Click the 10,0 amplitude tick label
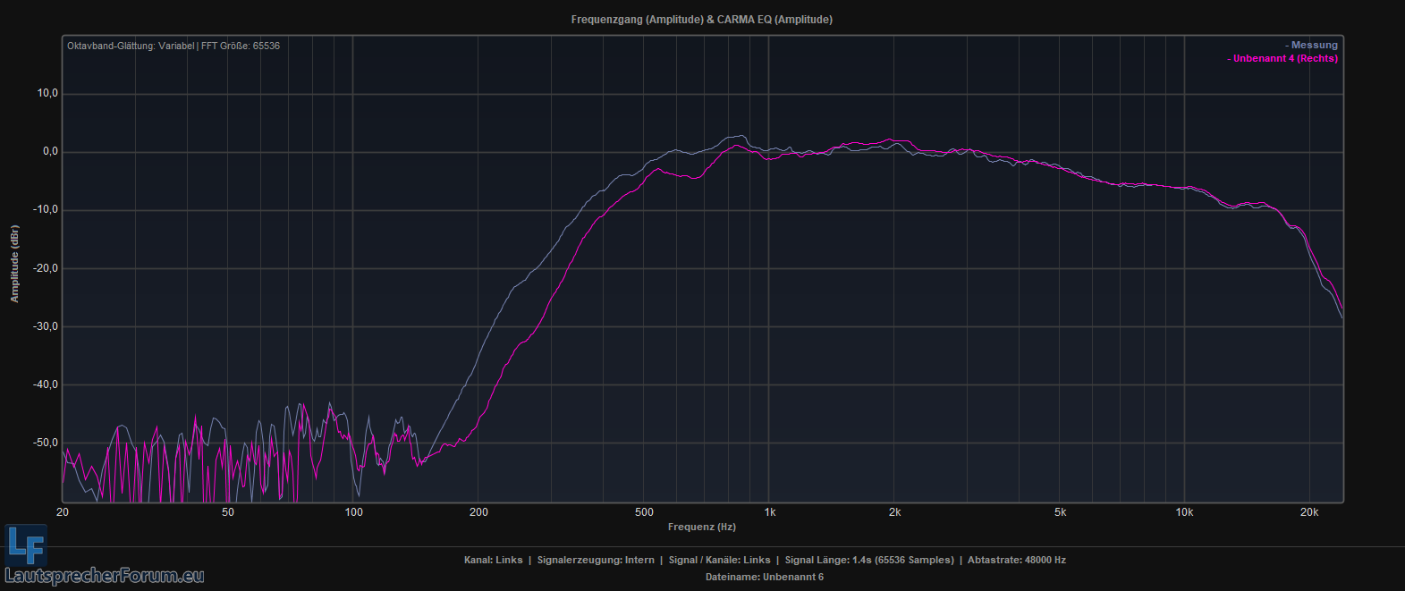This screenshot has height=591, width=1405. pos(45,94)
